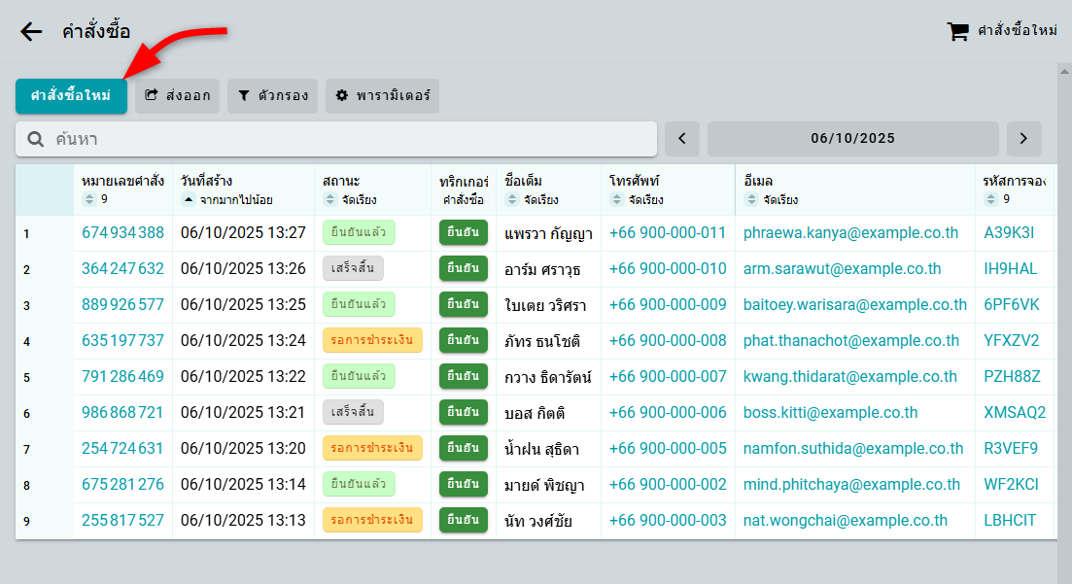Open order number 364247632
This screenshot has height=584, width=1072.
click(122, 269)
